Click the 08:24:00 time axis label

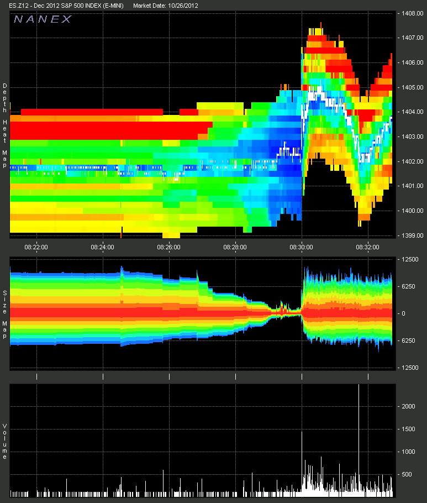coord(103,247)
